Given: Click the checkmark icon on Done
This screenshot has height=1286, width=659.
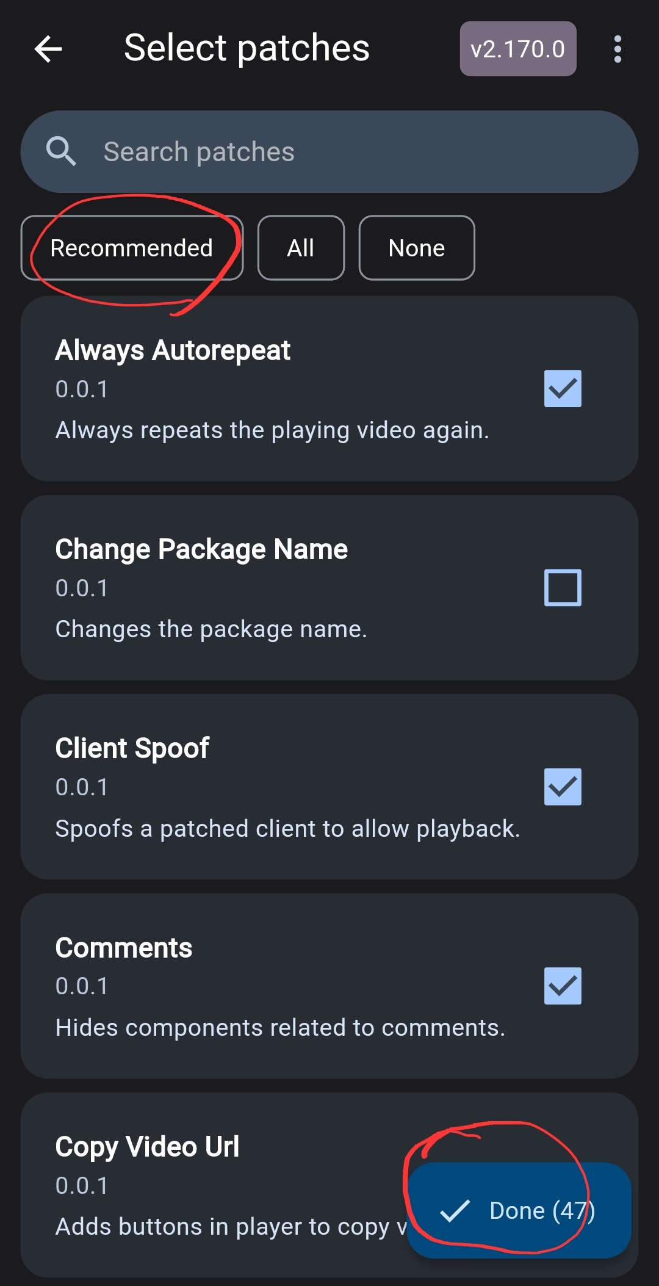Looking at the screenshot, I should (455, 1210).
